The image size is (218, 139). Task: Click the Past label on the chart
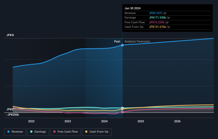click(x=117, y=41)
